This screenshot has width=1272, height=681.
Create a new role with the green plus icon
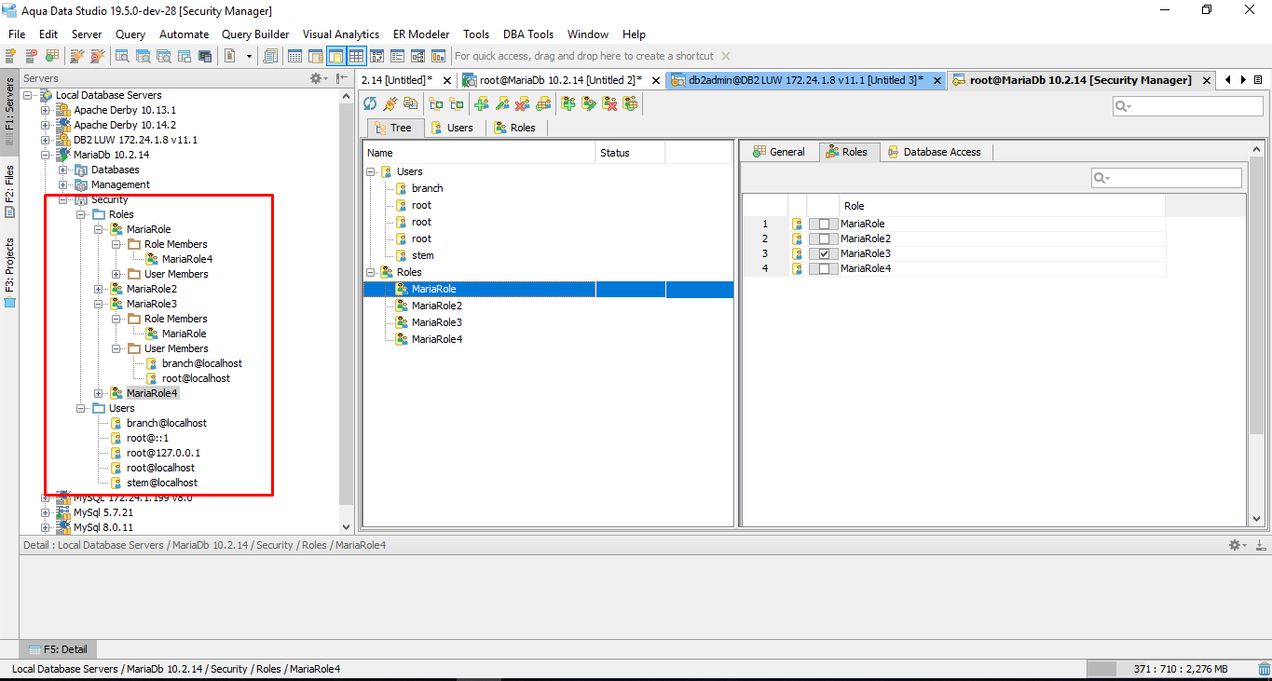(568, 103)
